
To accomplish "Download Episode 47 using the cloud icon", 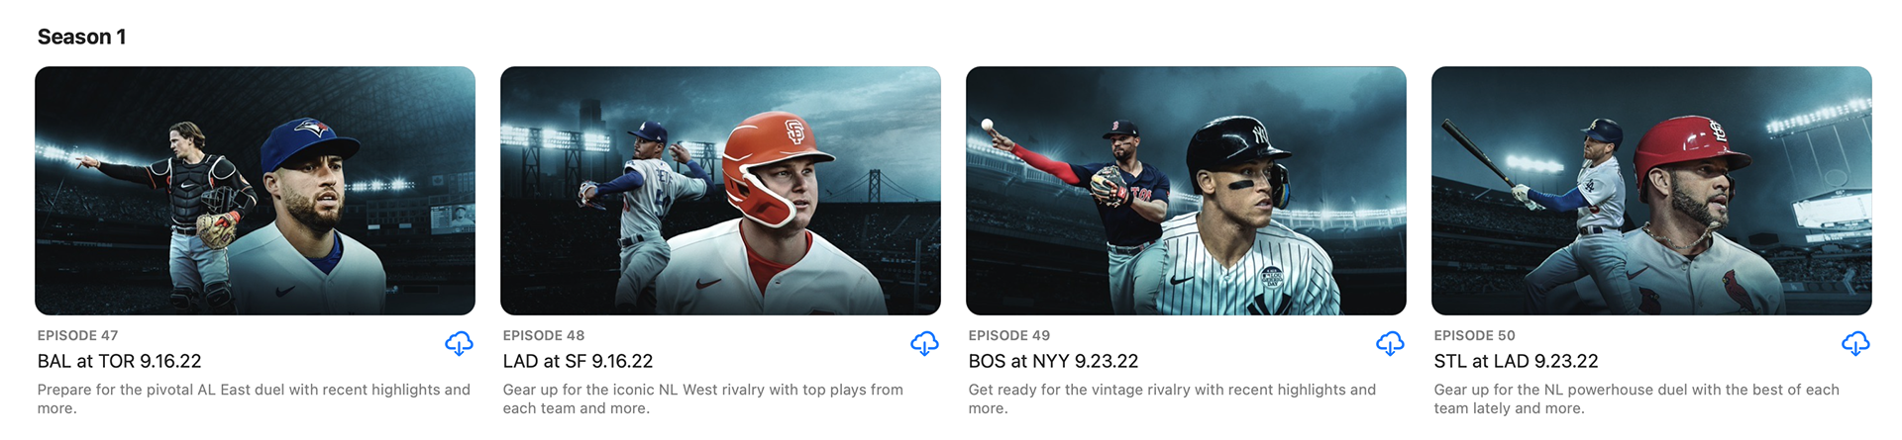I will click(459, 344).
